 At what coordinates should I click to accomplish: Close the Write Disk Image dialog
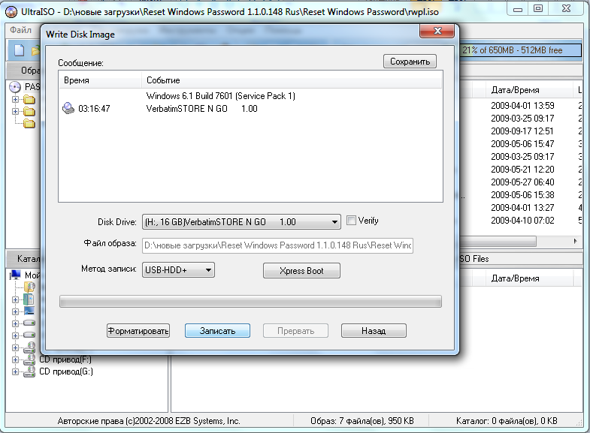click(x=437, y=31)
